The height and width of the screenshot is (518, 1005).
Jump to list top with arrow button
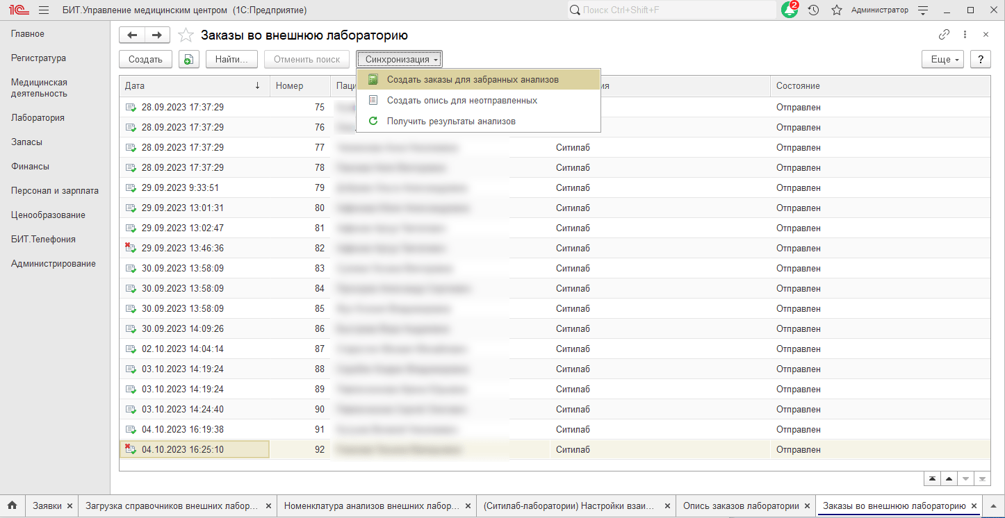coord(932,479)
